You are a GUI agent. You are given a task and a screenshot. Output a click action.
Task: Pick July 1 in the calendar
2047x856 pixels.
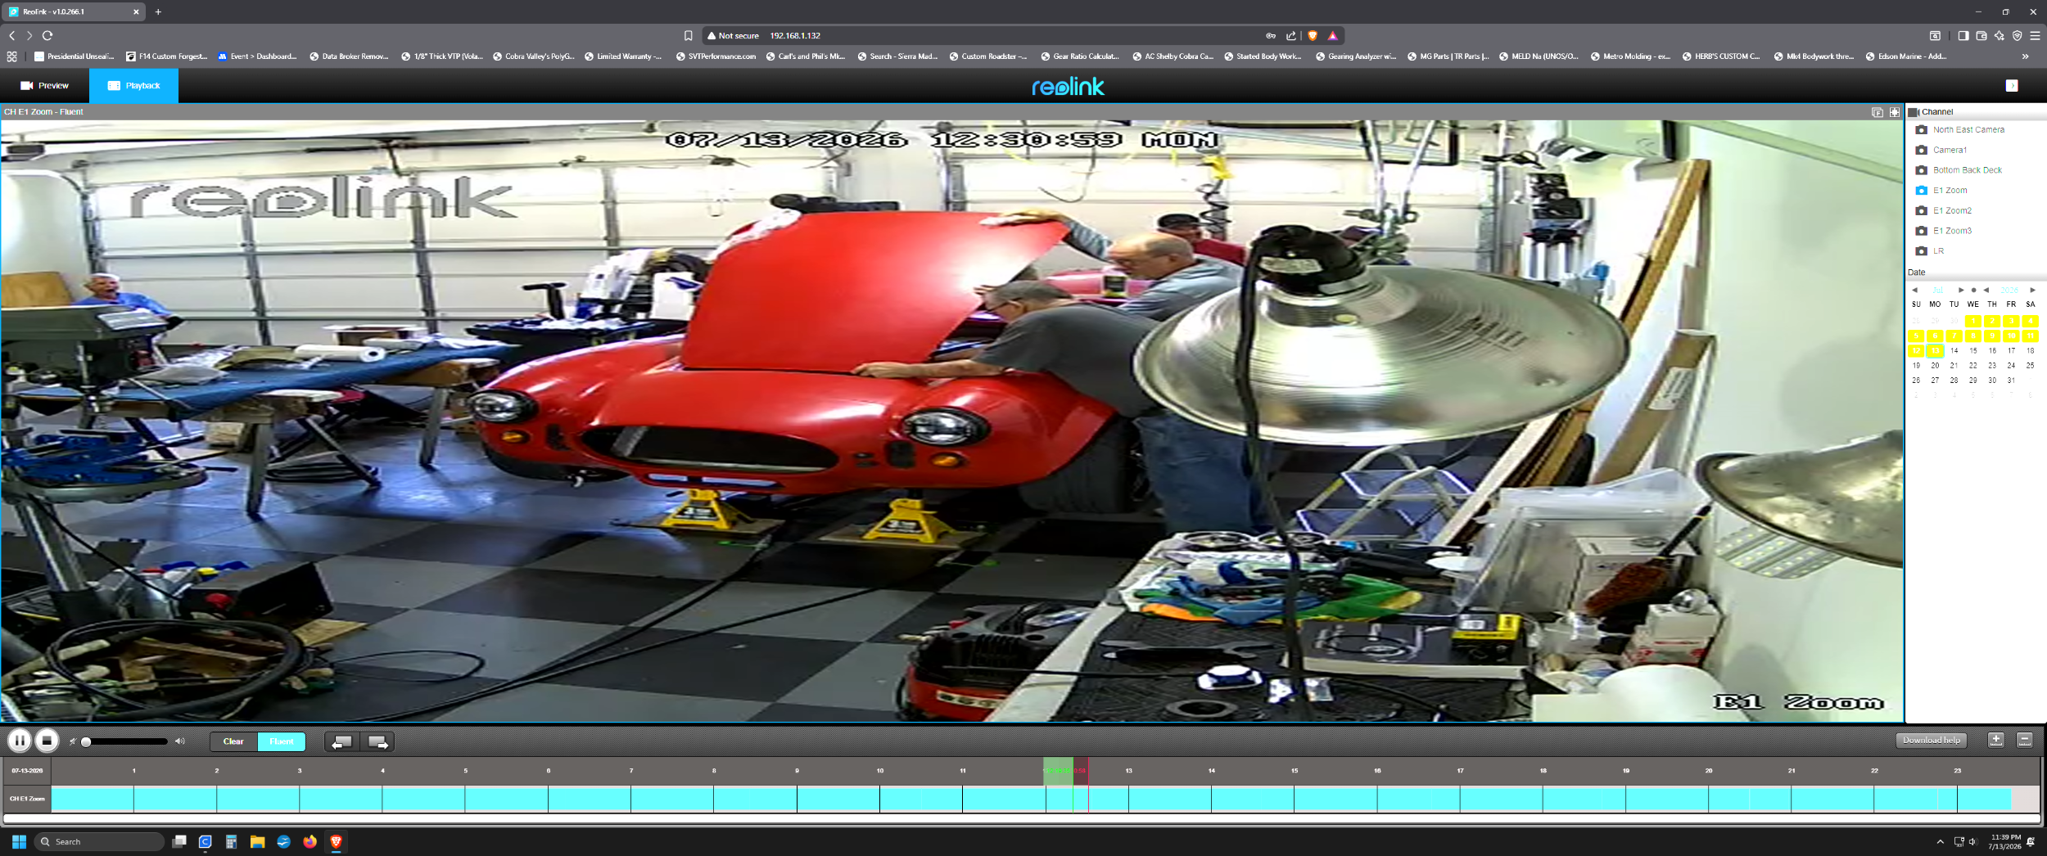(x=1973, y=321)
